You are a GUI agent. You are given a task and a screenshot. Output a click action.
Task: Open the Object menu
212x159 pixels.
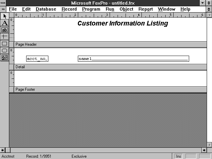126,9
